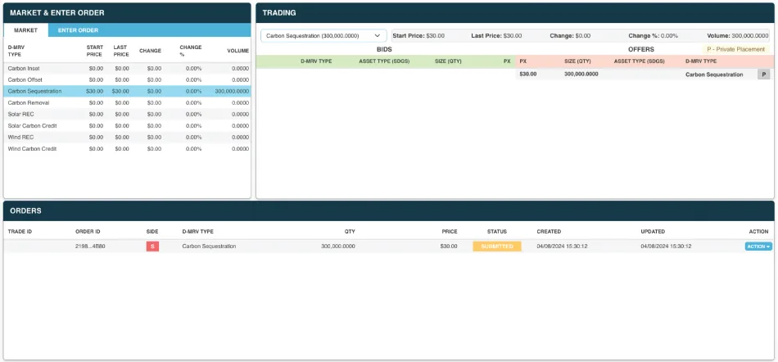Click the P private placement badge on offer
778x362 pixels.
click(x=763, y=75)
